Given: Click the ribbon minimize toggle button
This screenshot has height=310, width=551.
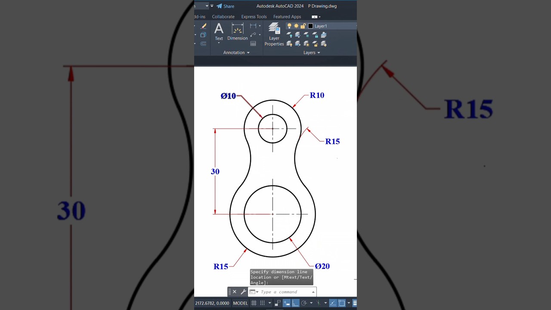Looking at the screenshot, I should 314,17.
